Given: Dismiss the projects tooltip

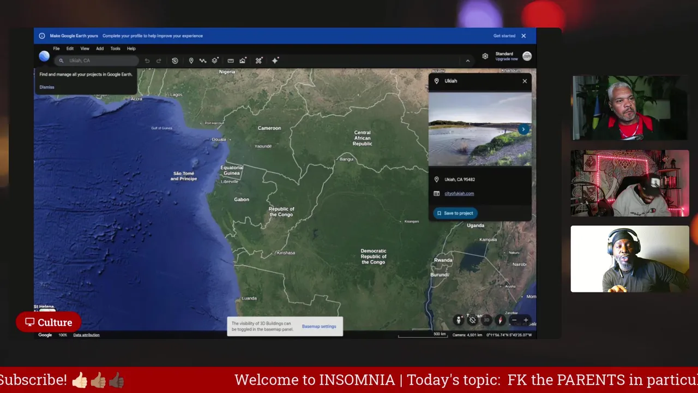Looking at the screenshot, I should coord(47,87).
